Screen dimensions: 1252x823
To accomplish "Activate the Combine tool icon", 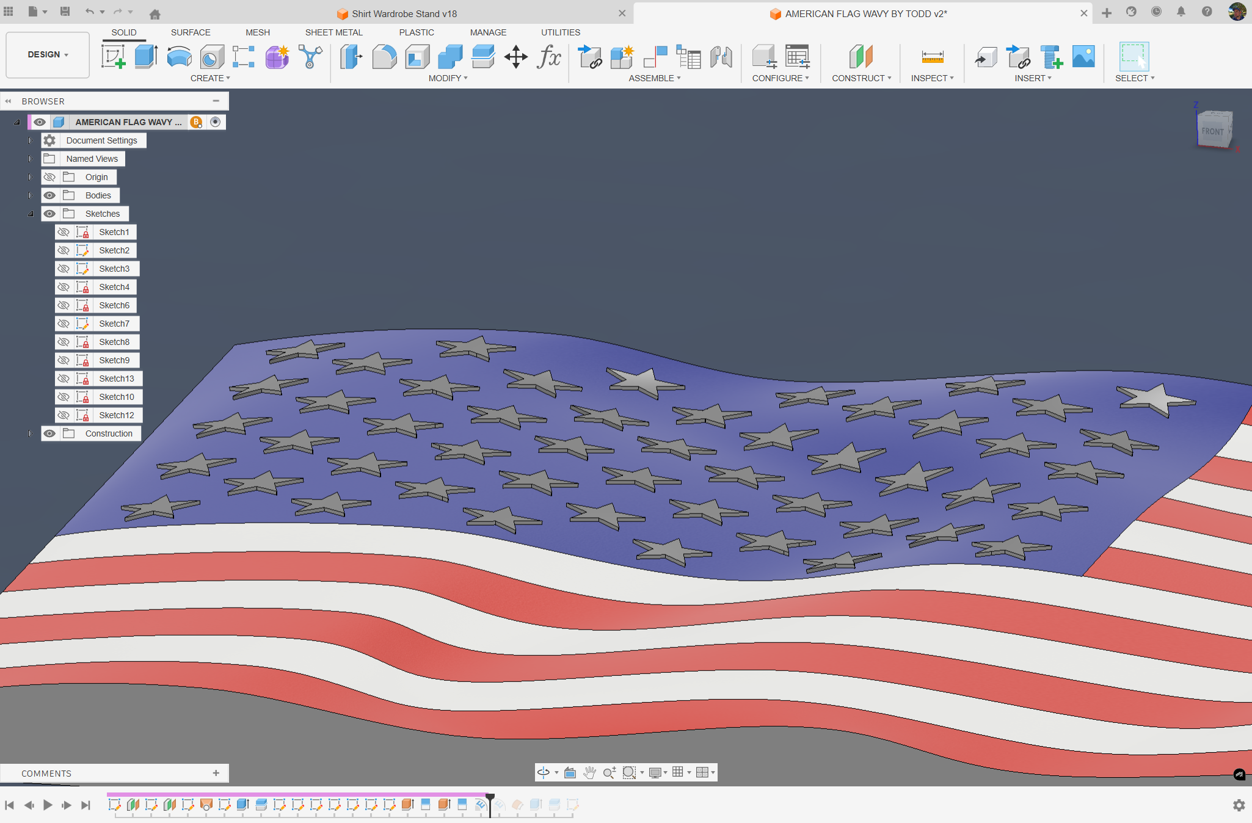I will [450, 57].
